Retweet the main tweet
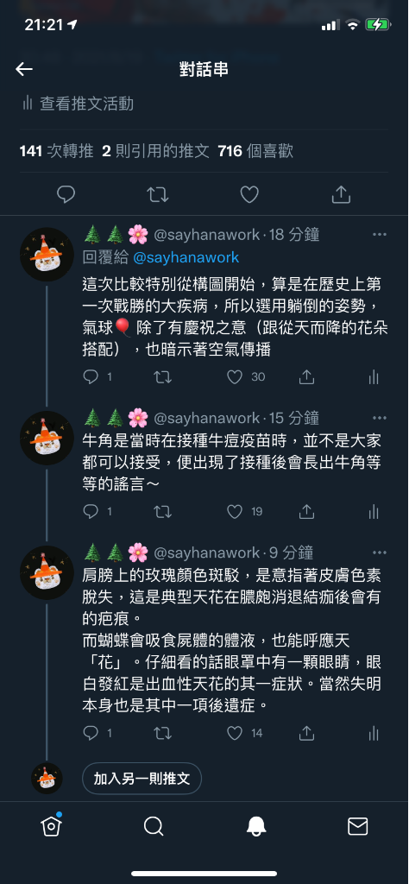Viewport: 409px width, 884px height. [x=158, y=194]
